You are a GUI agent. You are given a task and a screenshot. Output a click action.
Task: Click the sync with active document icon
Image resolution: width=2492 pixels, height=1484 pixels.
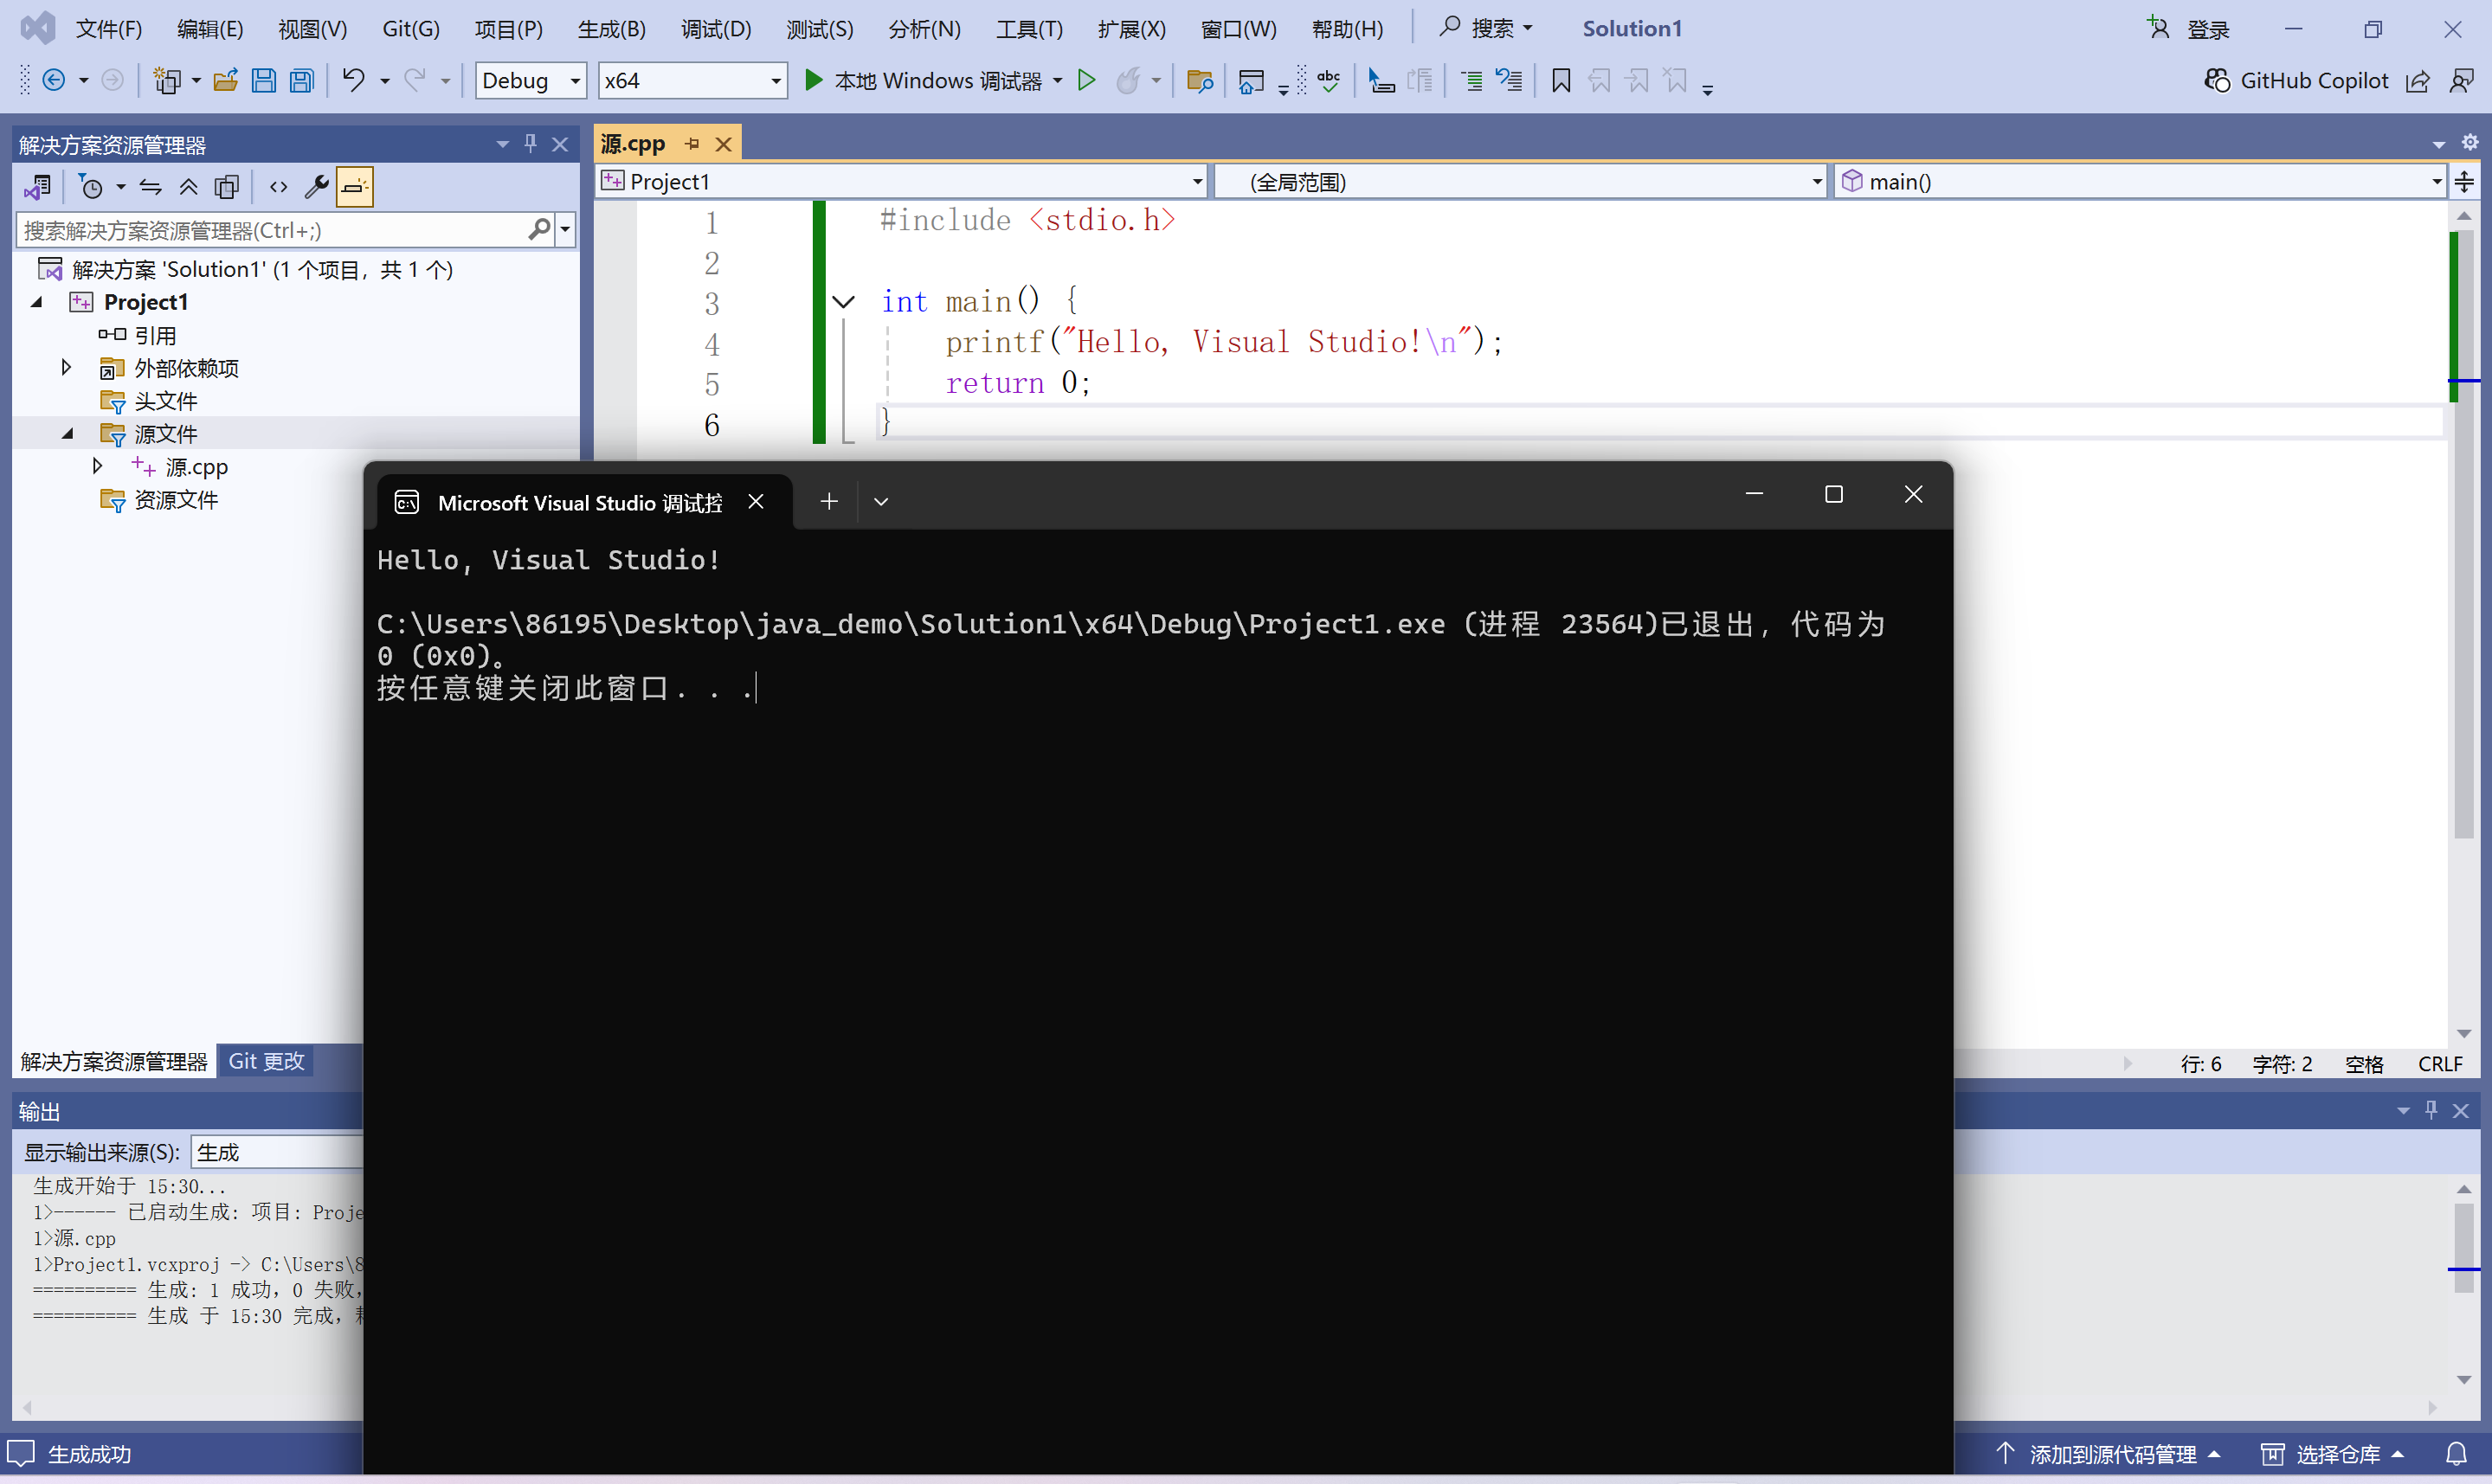(150, 187)
